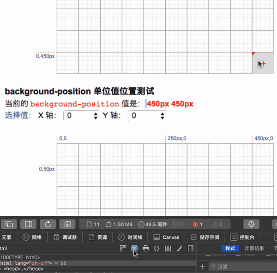The image size is (277, 273).
Task: Switch to the 网络 tab
Action: coord(32,237)
